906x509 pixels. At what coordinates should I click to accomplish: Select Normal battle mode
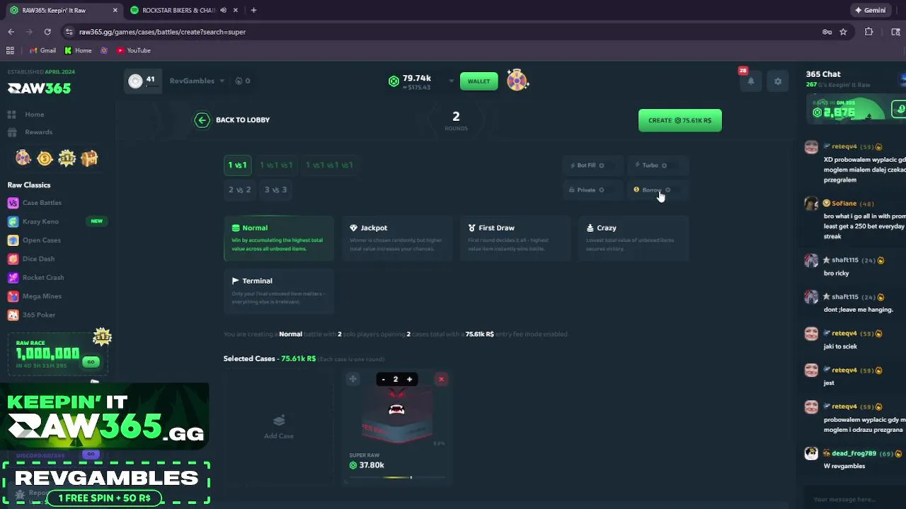click(x=279, y=238)
